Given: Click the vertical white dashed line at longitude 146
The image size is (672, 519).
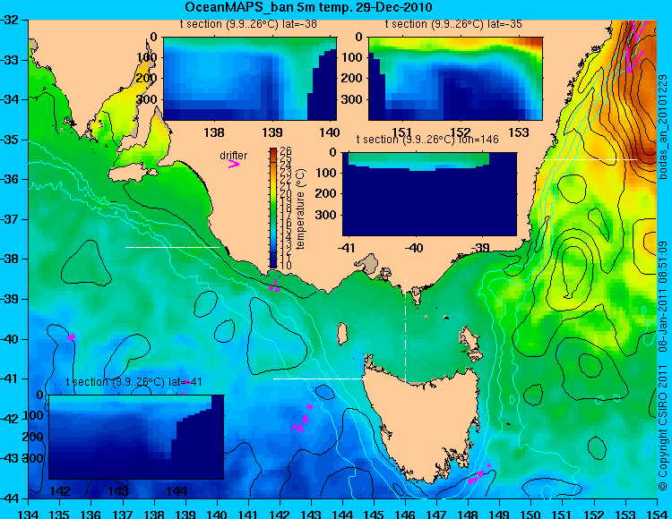Looking at the screenshot, I should 405,331.
